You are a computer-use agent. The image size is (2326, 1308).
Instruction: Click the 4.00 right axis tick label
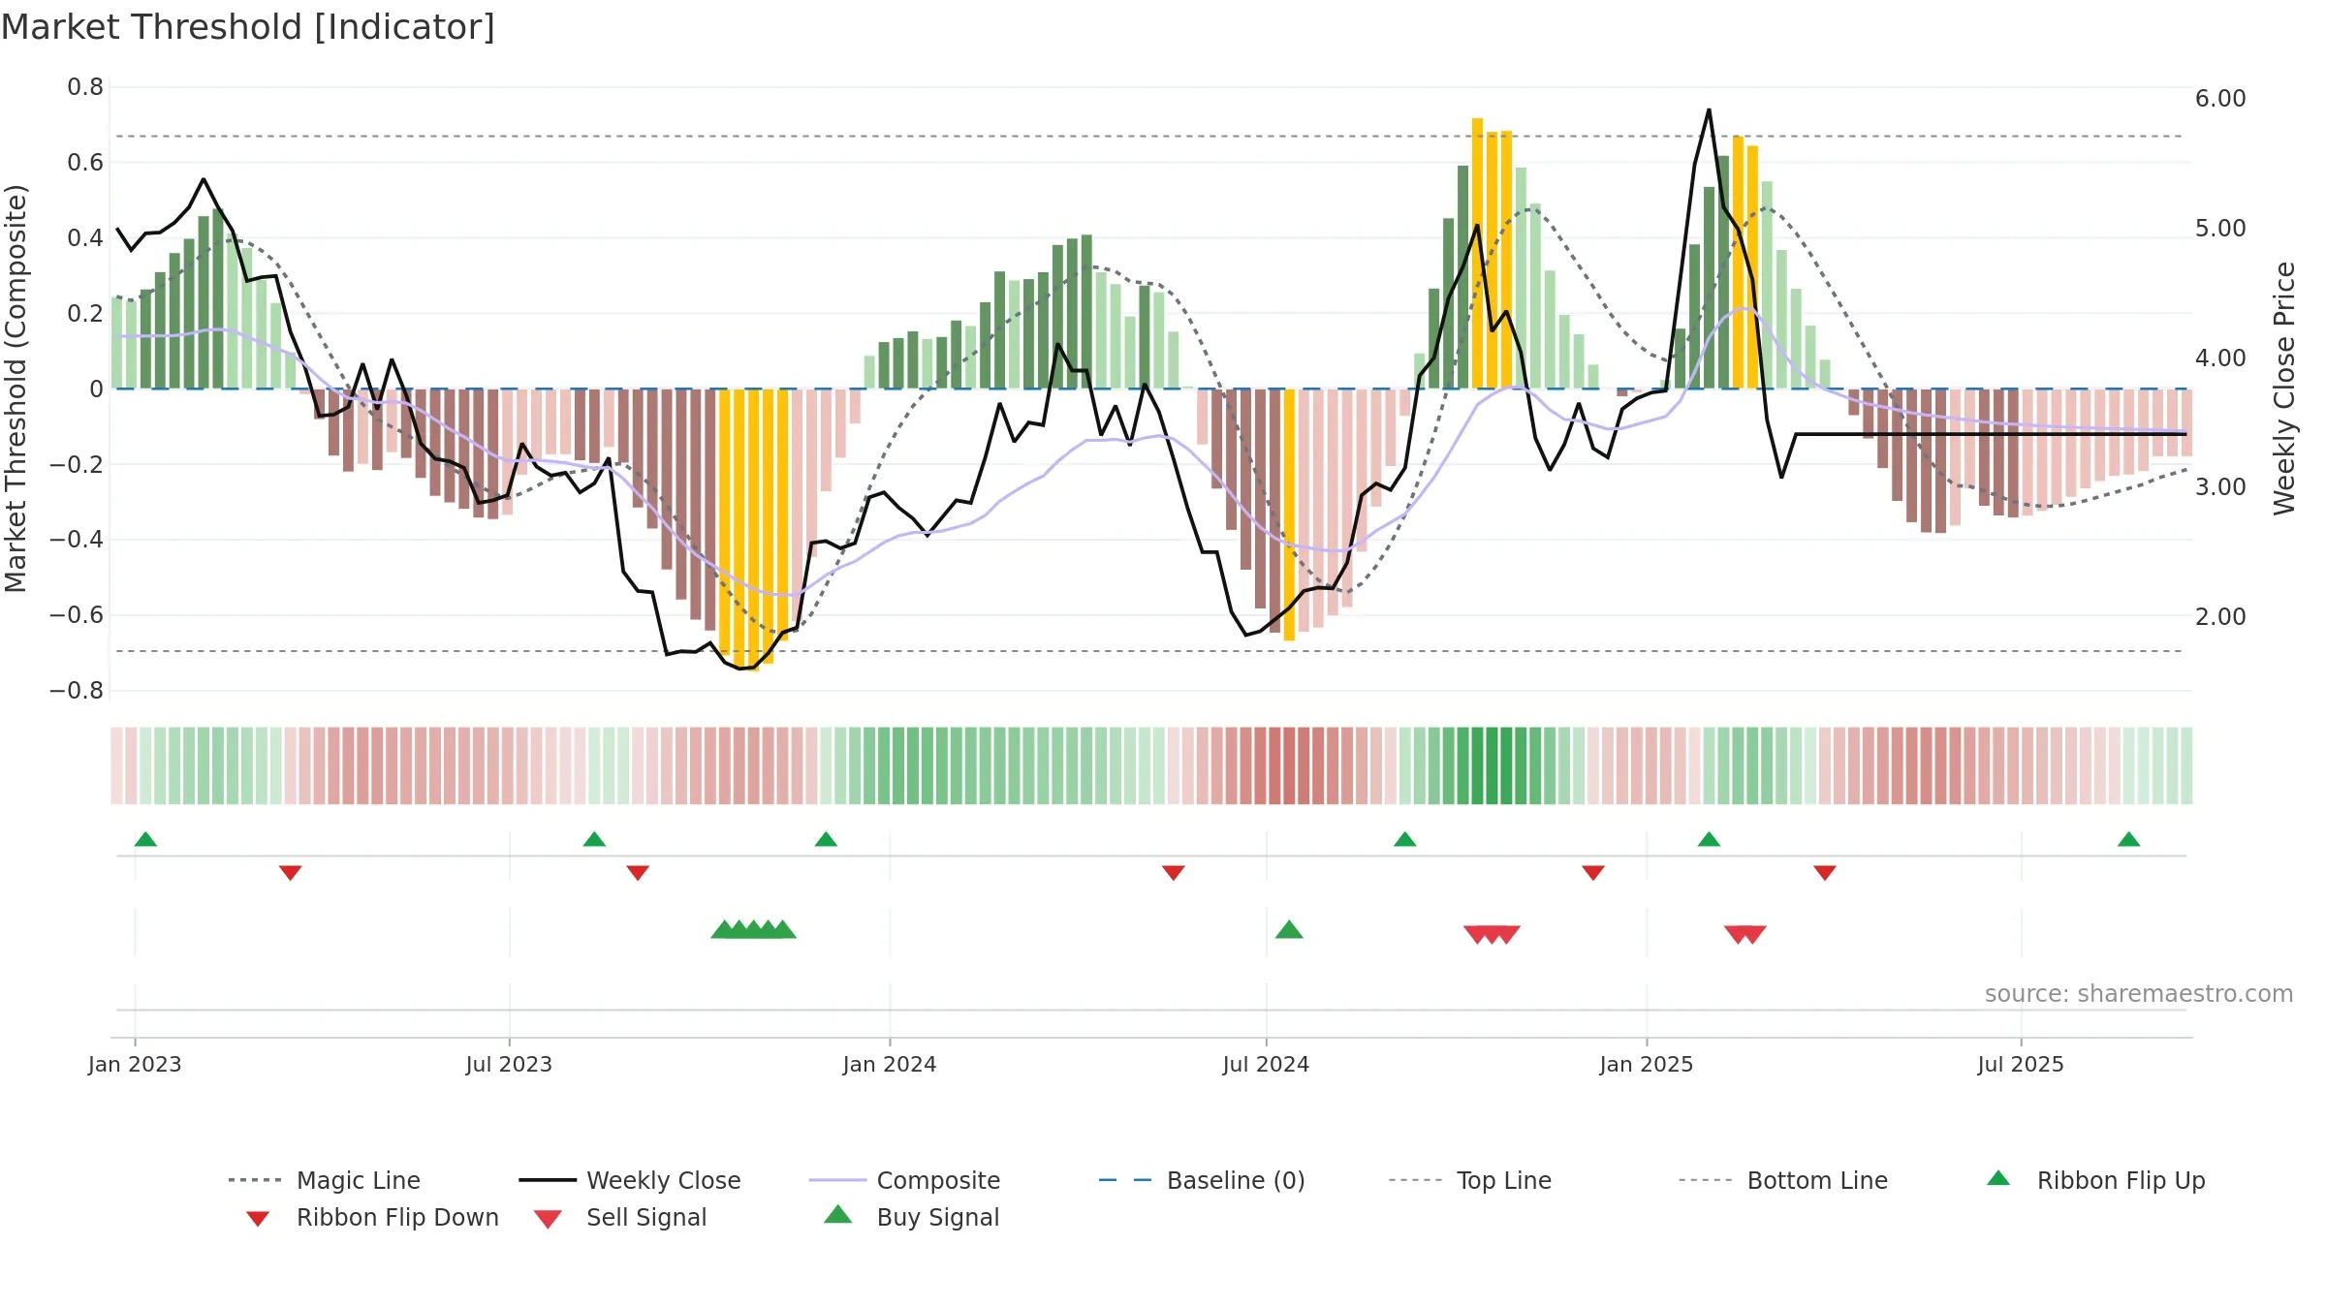click(2220, 358)
